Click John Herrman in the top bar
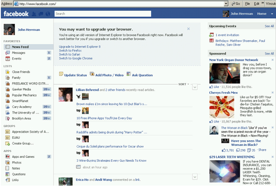This screenshot has width=276, height=186. pos(242,14)
